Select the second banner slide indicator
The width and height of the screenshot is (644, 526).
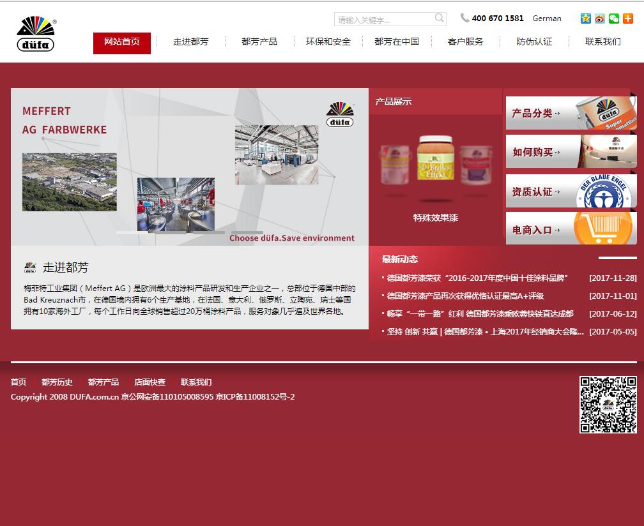click(x=170, y=232)
